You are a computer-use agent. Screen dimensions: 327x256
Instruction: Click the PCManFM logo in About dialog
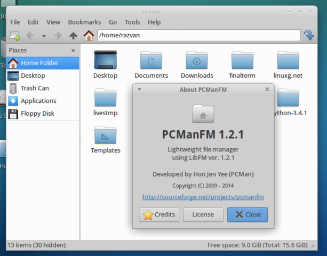coord(203,114)
